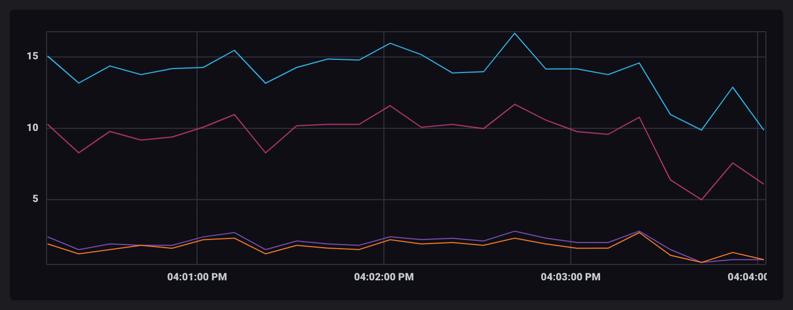Click where the 15 gridline crosses 04:03:00 PM gridline
Viewport: 793px width, 310px height.
click(570, 57)
